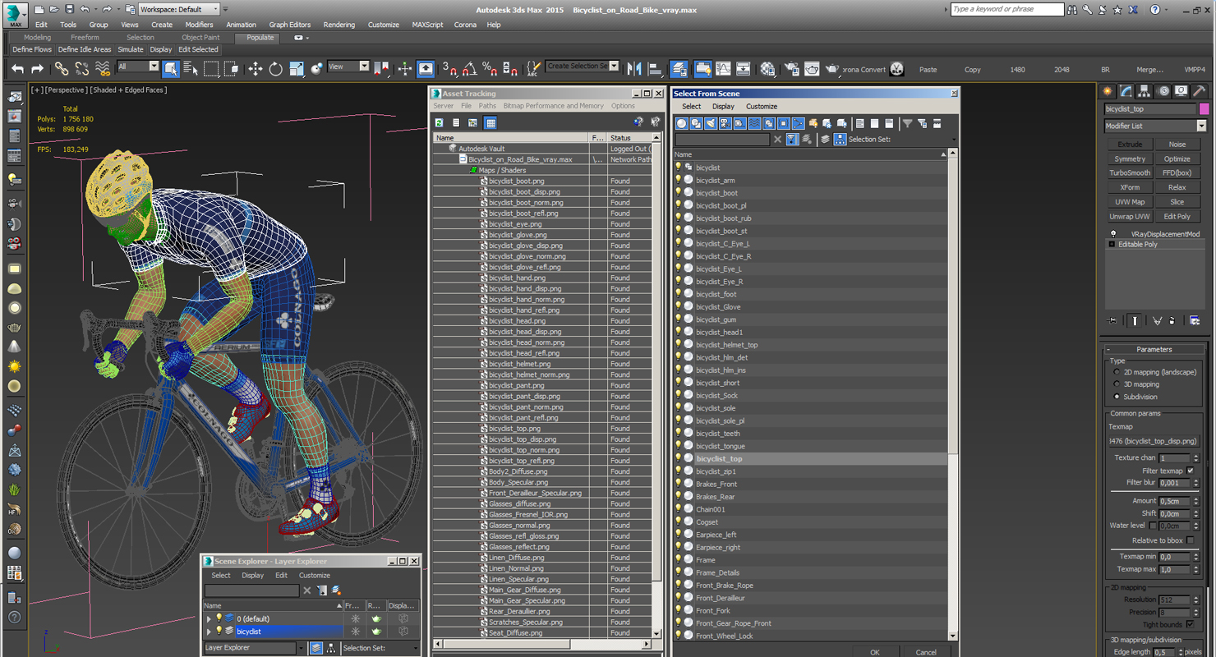The width and height of the screenshot is (1216, 657).
Task: Activate the Unlink Selection tool
Action: click(81, 69)
